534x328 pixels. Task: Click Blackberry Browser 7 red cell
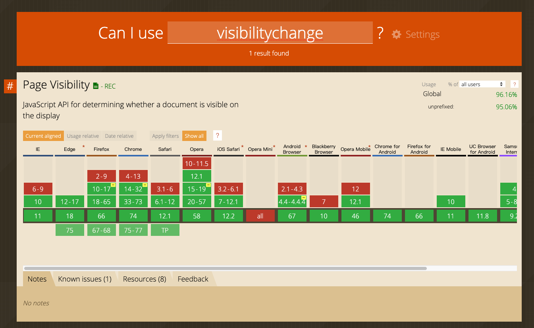[324, 201]
